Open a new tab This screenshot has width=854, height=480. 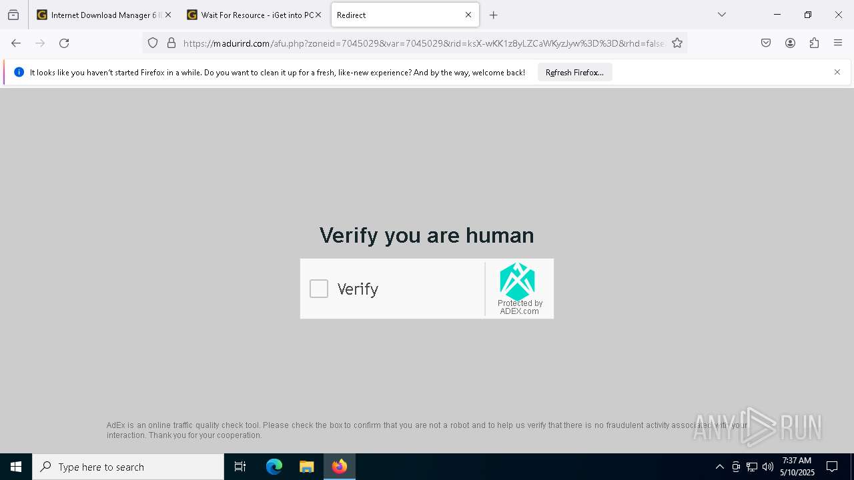[x=493, y=15]
